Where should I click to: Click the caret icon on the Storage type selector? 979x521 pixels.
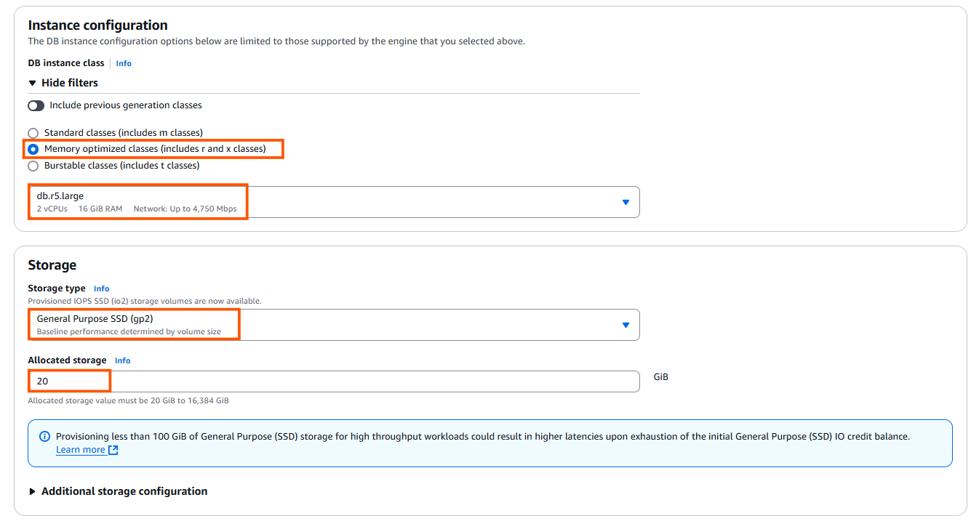point(626,325)
